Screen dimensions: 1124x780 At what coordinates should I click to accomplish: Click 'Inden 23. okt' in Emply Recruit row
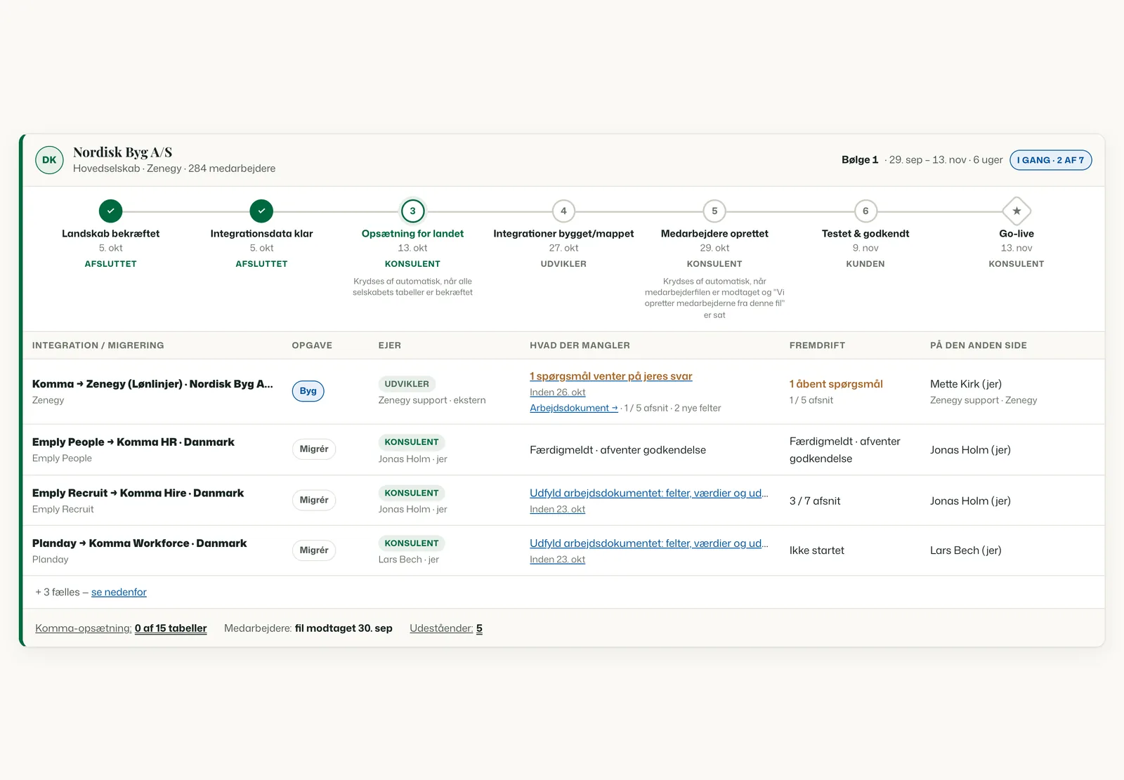coord(558,509)
